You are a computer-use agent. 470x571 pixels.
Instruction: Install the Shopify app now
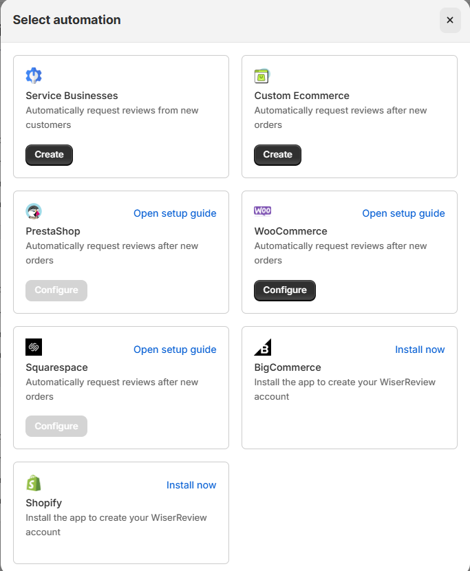[191, 485]
